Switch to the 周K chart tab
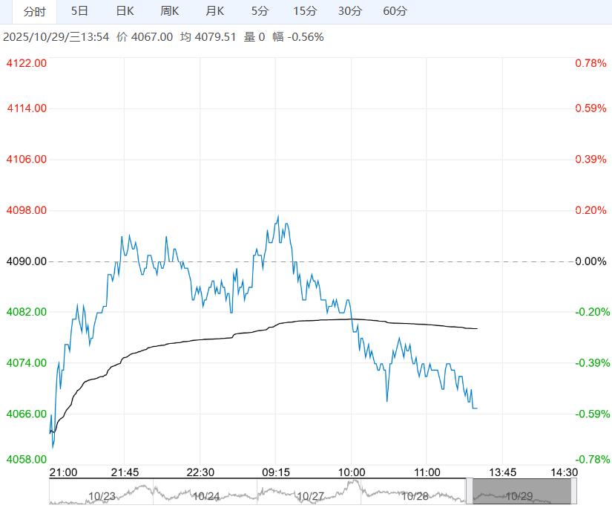 tap(170, 11)
